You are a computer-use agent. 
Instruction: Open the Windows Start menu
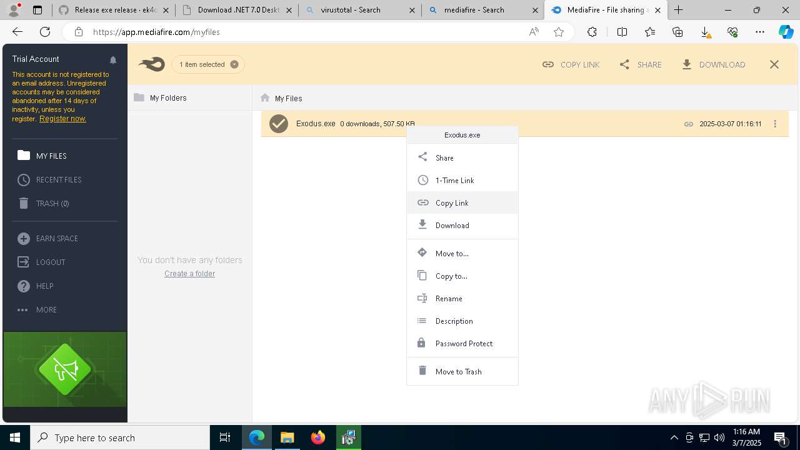[15, 437]
